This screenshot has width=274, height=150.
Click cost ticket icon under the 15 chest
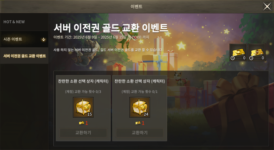pyautogui.click(x=81, y=123)
